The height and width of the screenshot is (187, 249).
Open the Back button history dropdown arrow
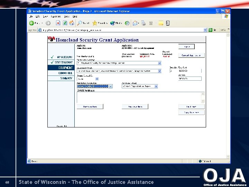point(42,23)
